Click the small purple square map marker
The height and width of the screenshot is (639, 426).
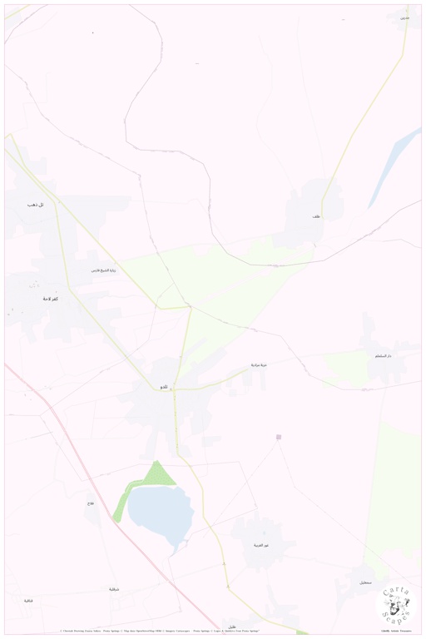point(279,438)
